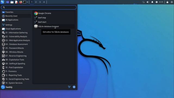Select the Recently Used category
This screenshot has width=174, height=98.
pos(16,16)
